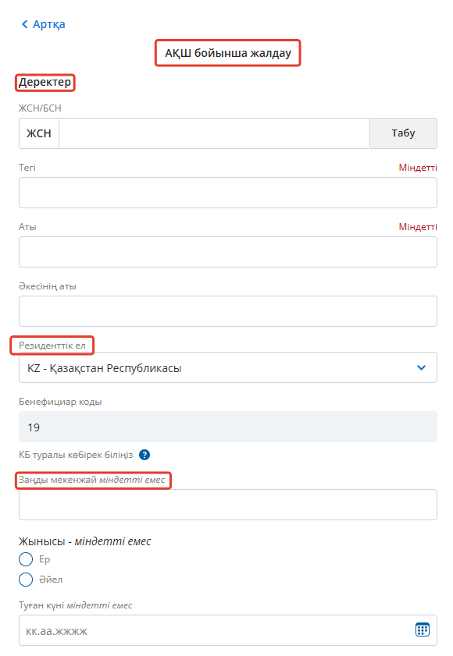The height and width of the screenshot is (656, 453).
Task: Open the КБ туралы көбірек біліңіз link
Action: [x=76, y=455]
